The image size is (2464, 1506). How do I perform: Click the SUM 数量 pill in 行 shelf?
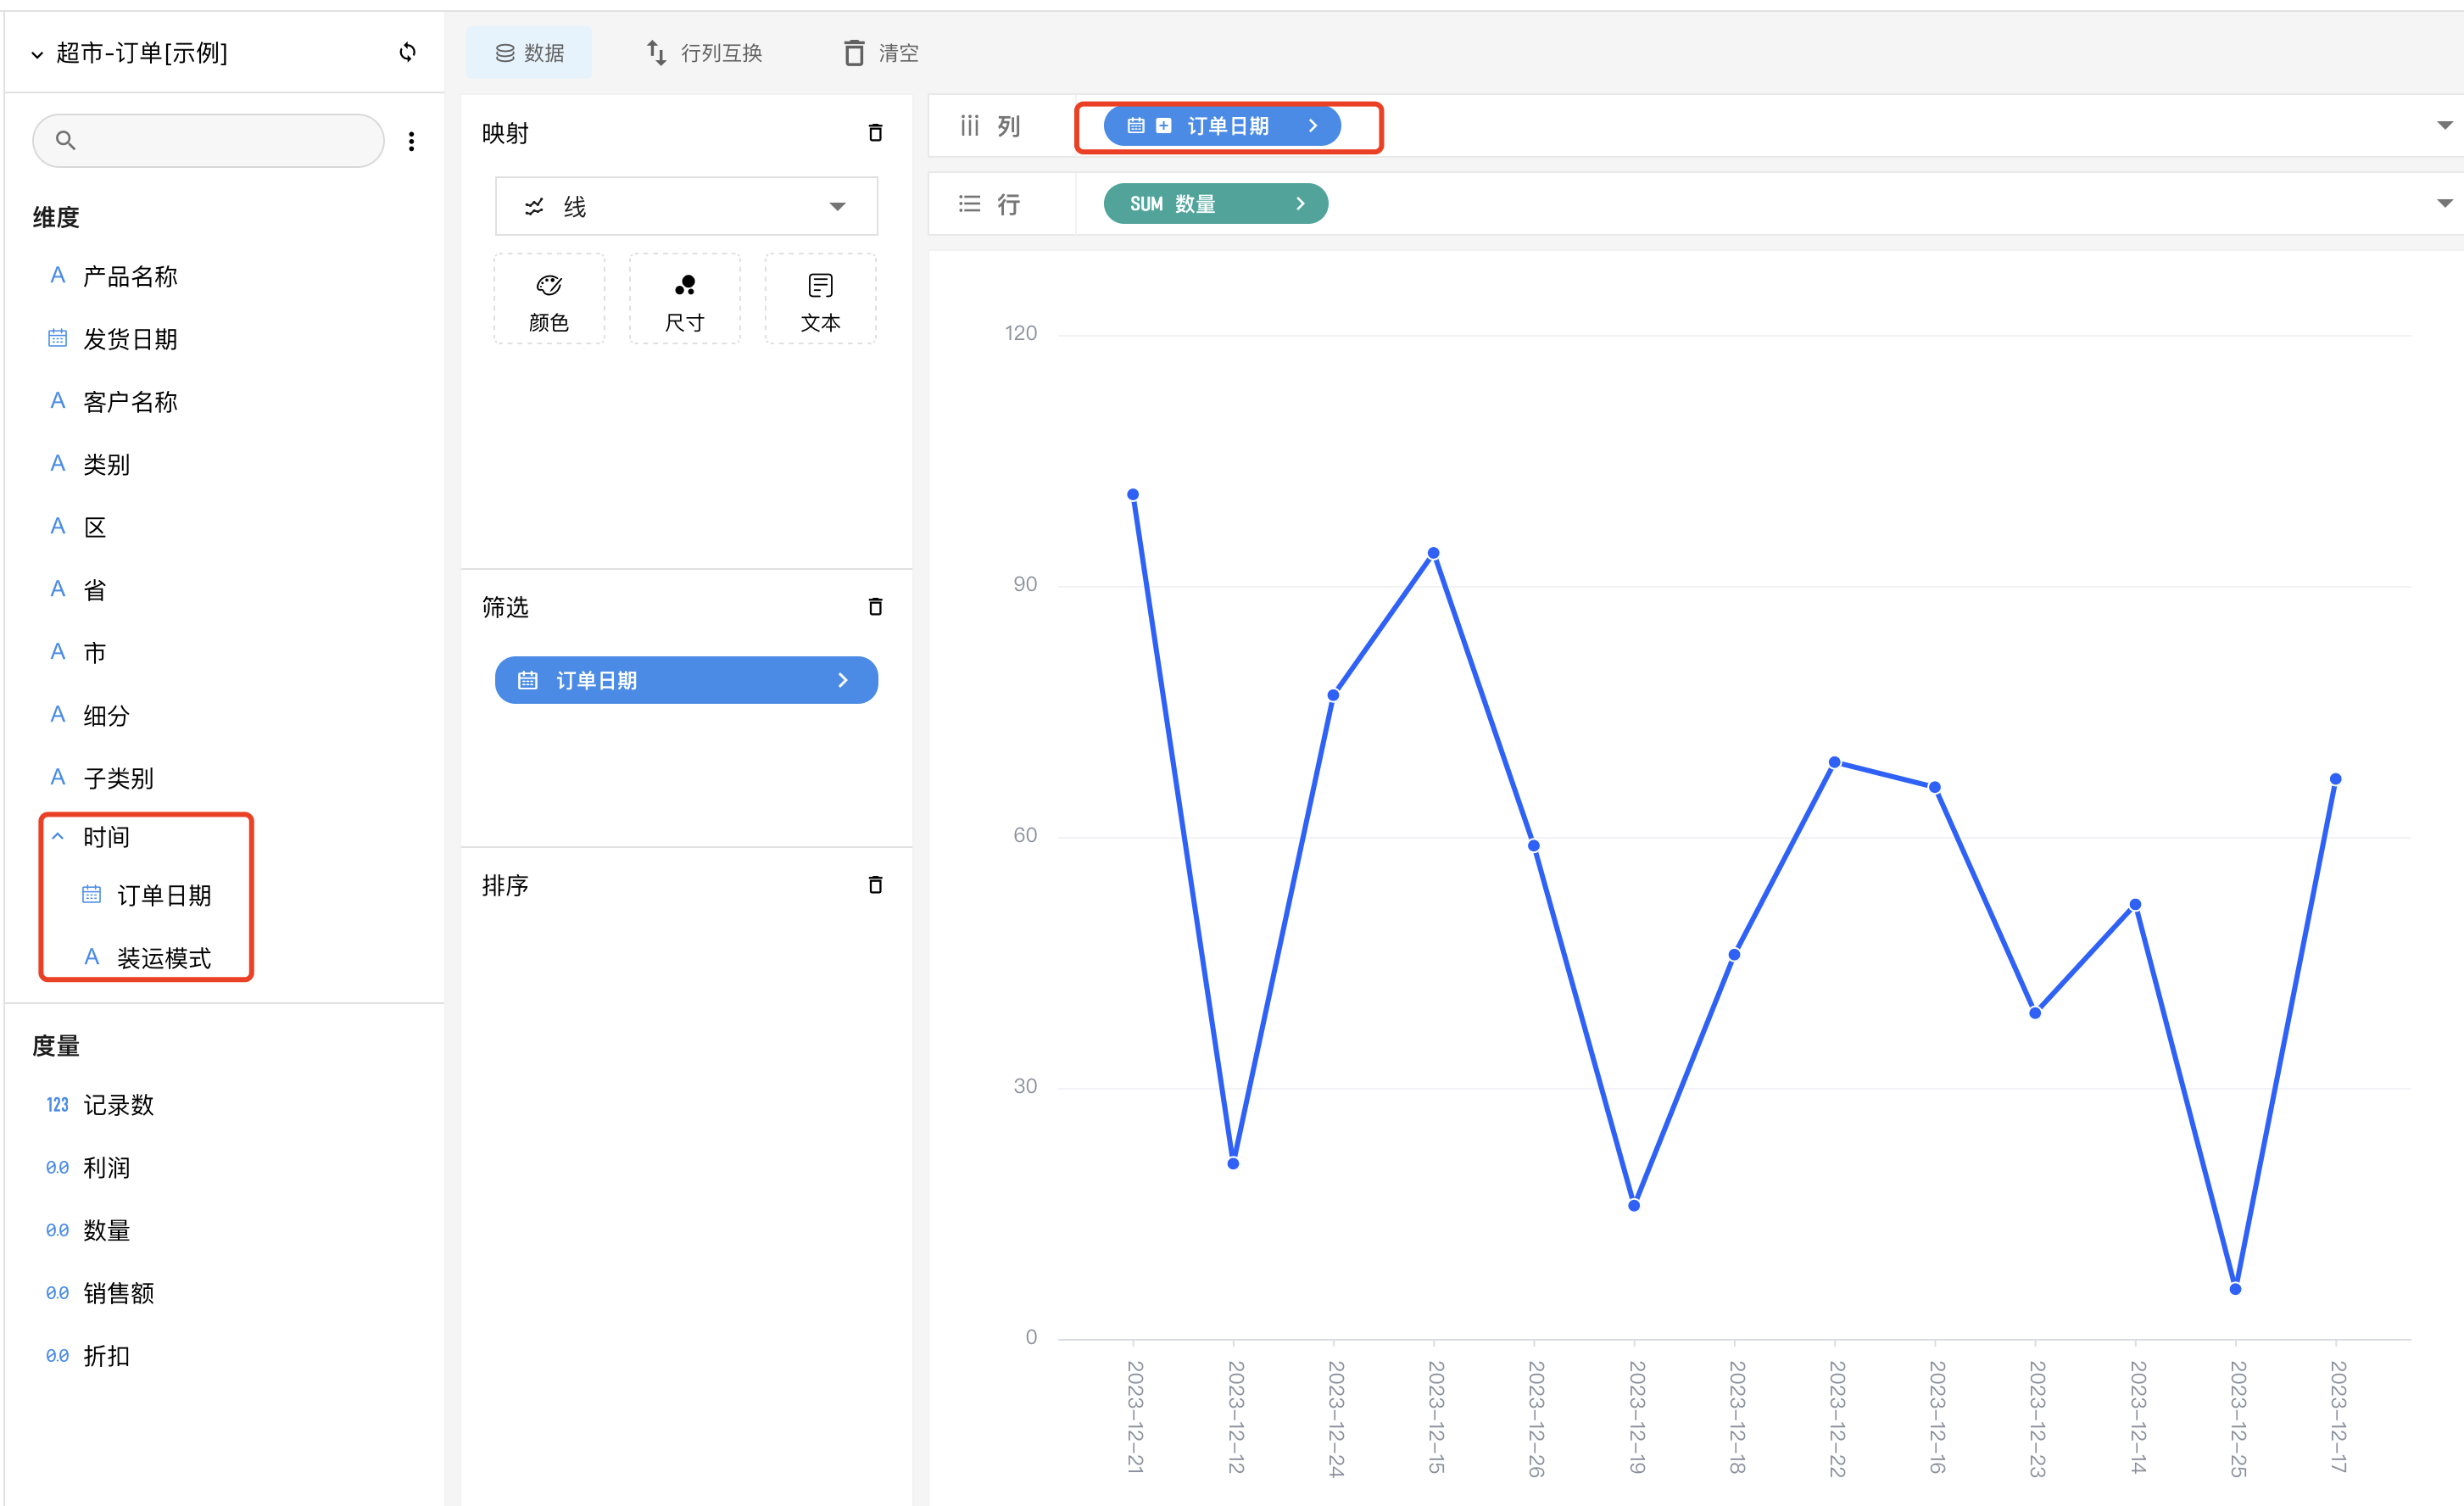(1216, 204)
